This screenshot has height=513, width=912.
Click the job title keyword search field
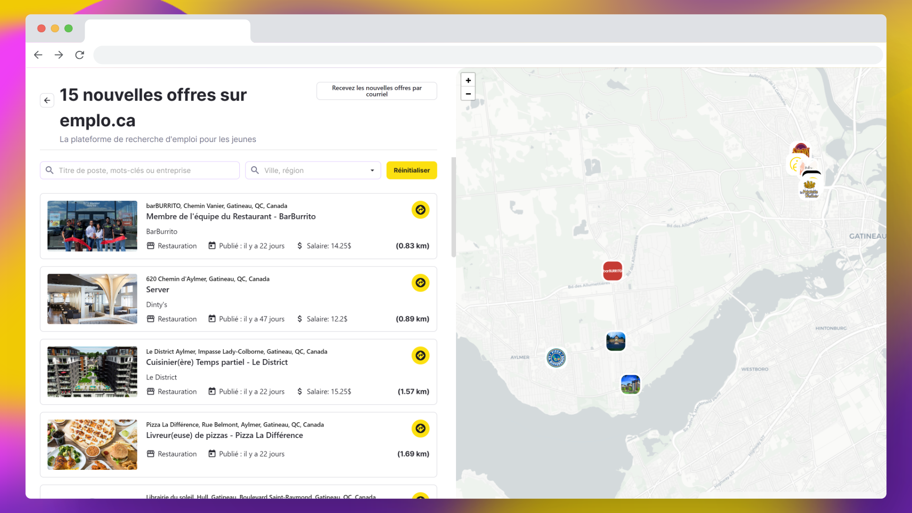point(140,171)
